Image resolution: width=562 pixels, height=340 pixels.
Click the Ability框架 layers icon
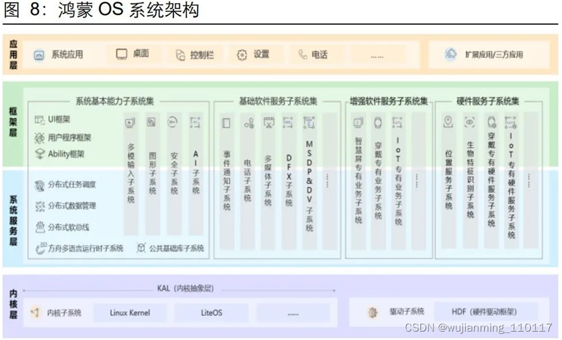click(40, 154)
